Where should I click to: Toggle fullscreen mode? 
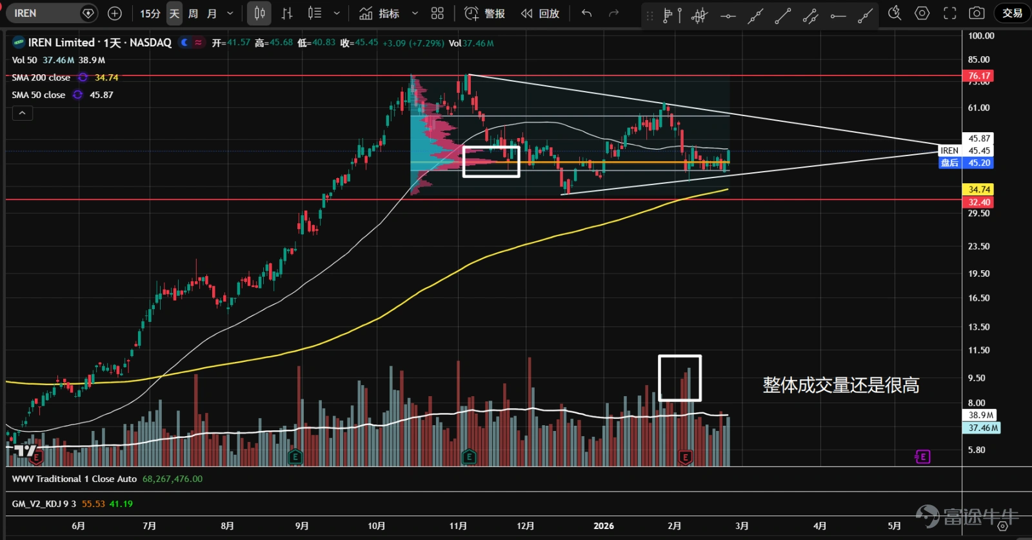click(x=950, y=13)
